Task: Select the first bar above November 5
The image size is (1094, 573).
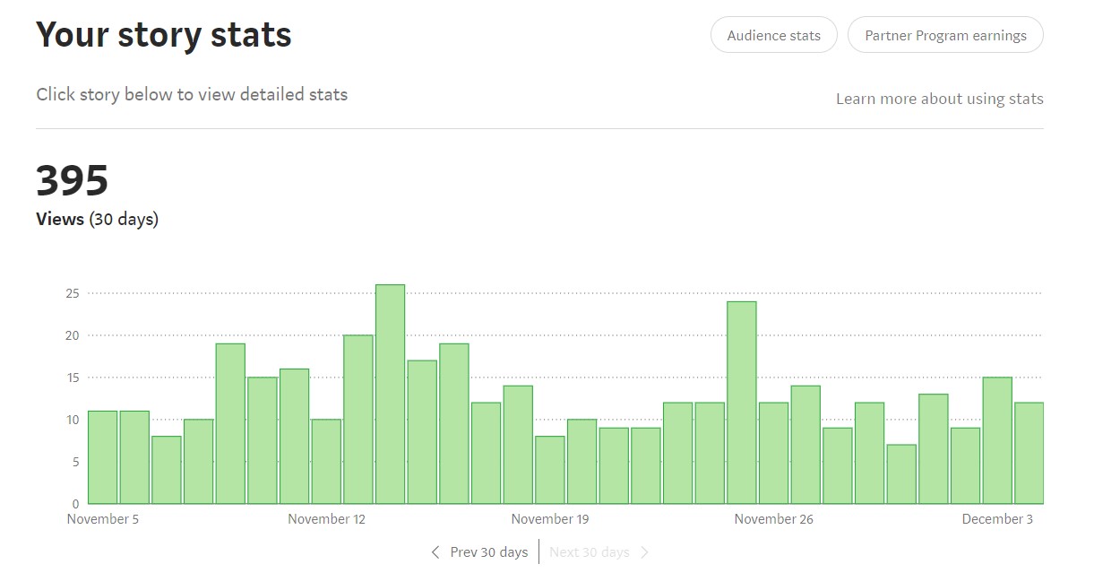Action: pyautogui.click(x=102, y=457)
